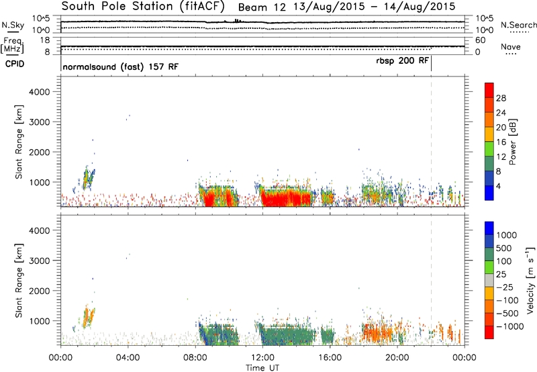The height and width of the screenshot is (372, 537).
Task: Click the "N.Search" legend label
Action: 518,25
